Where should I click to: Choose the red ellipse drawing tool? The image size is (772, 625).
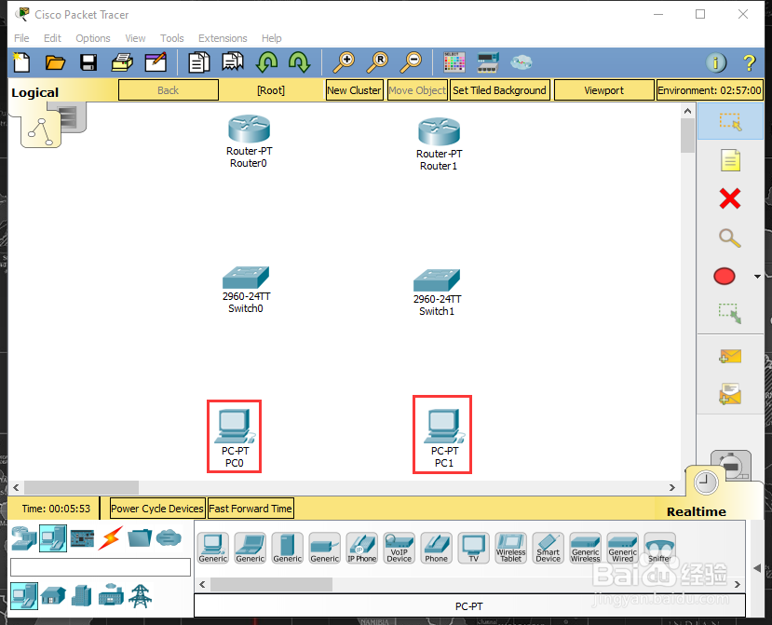[725, 277]
